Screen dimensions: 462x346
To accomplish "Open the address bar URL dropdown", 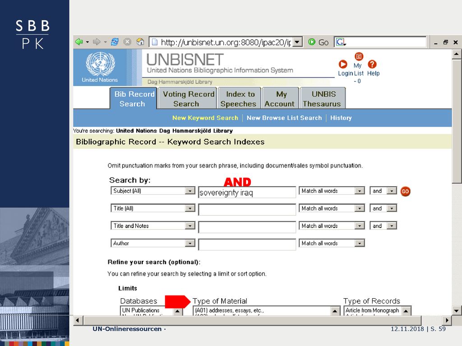I will coord(298,42).
